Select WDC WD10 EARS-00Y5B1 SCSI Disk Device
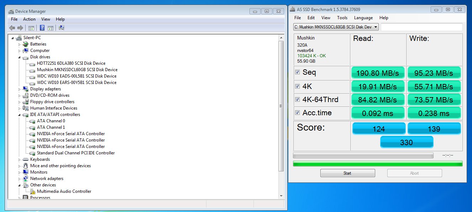 (77, 83)
